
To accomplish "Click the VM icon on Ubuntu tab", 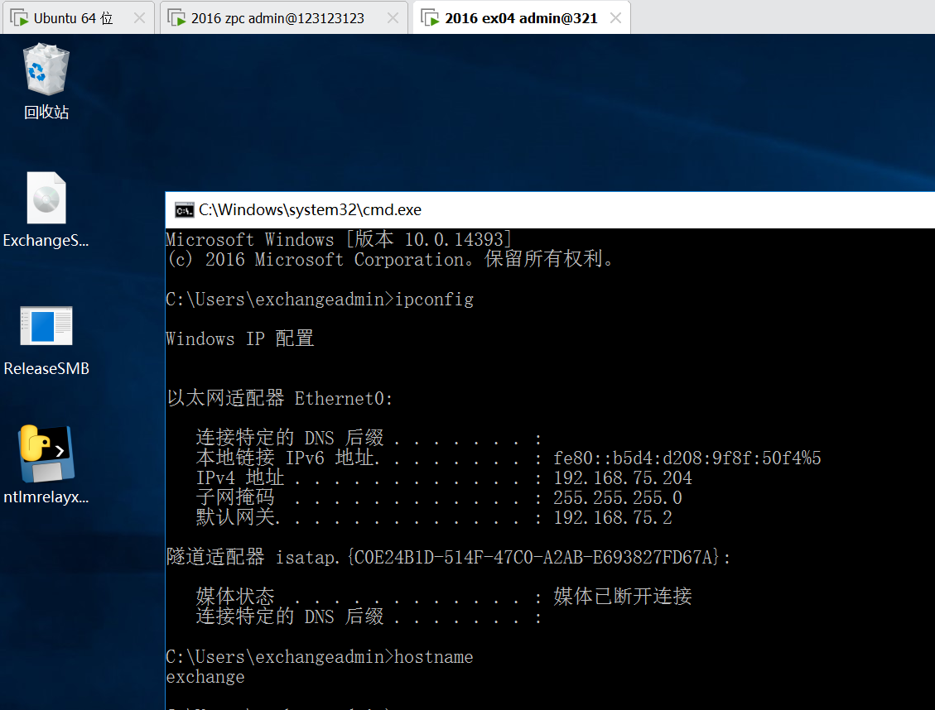I will coord(20,18).
